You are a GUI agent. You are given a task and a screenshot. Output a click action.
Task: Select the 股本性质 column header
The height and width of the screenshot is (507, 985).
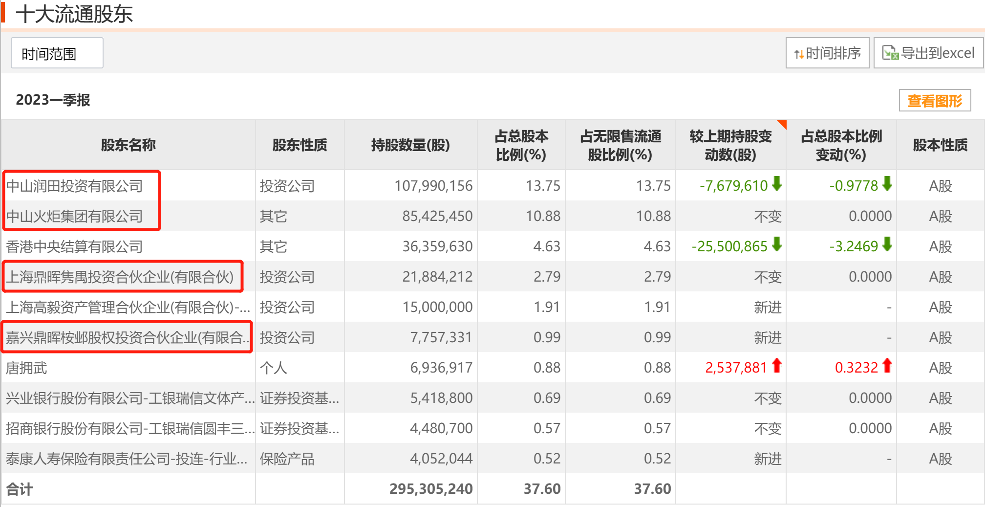pyautogui.click(x=940, y=145)
